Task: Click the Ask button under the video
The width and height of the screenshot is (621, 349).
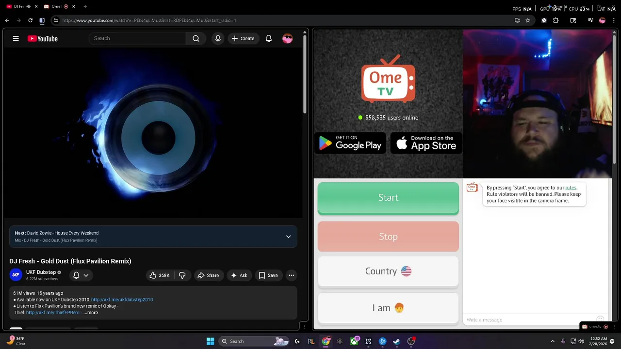Action: click(239, 275)
